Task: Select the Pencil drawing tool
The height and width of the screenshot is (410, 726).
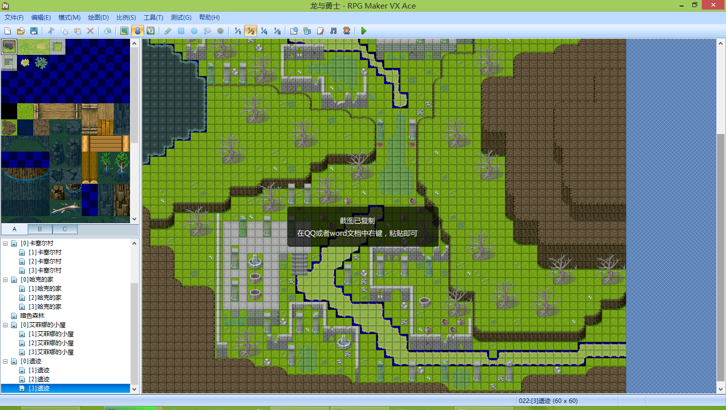Action: [168, 31]
